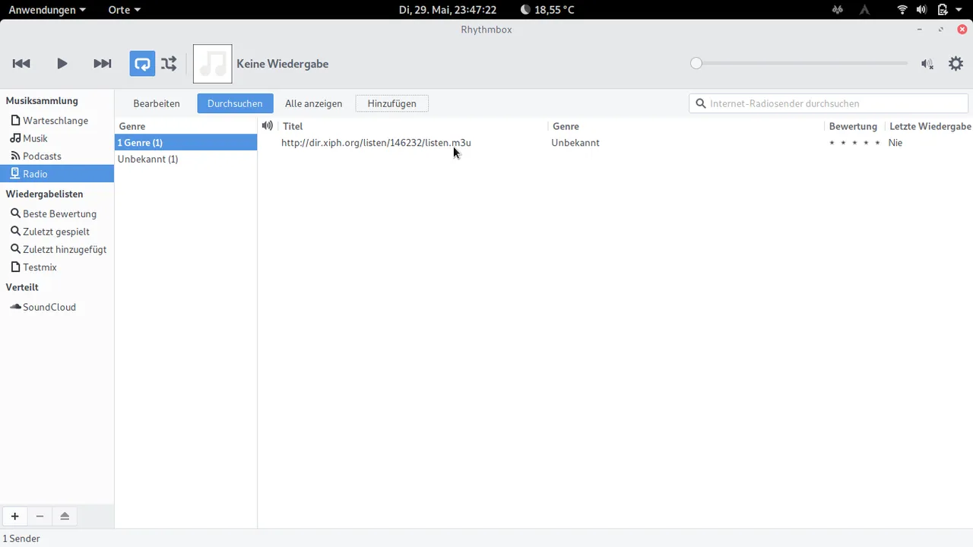Image resolution: width=973 pixels, height=547 pixels.
Task: Open Beste Bewertung playlist
Action: pyautogui.click(x=57, y=213)
